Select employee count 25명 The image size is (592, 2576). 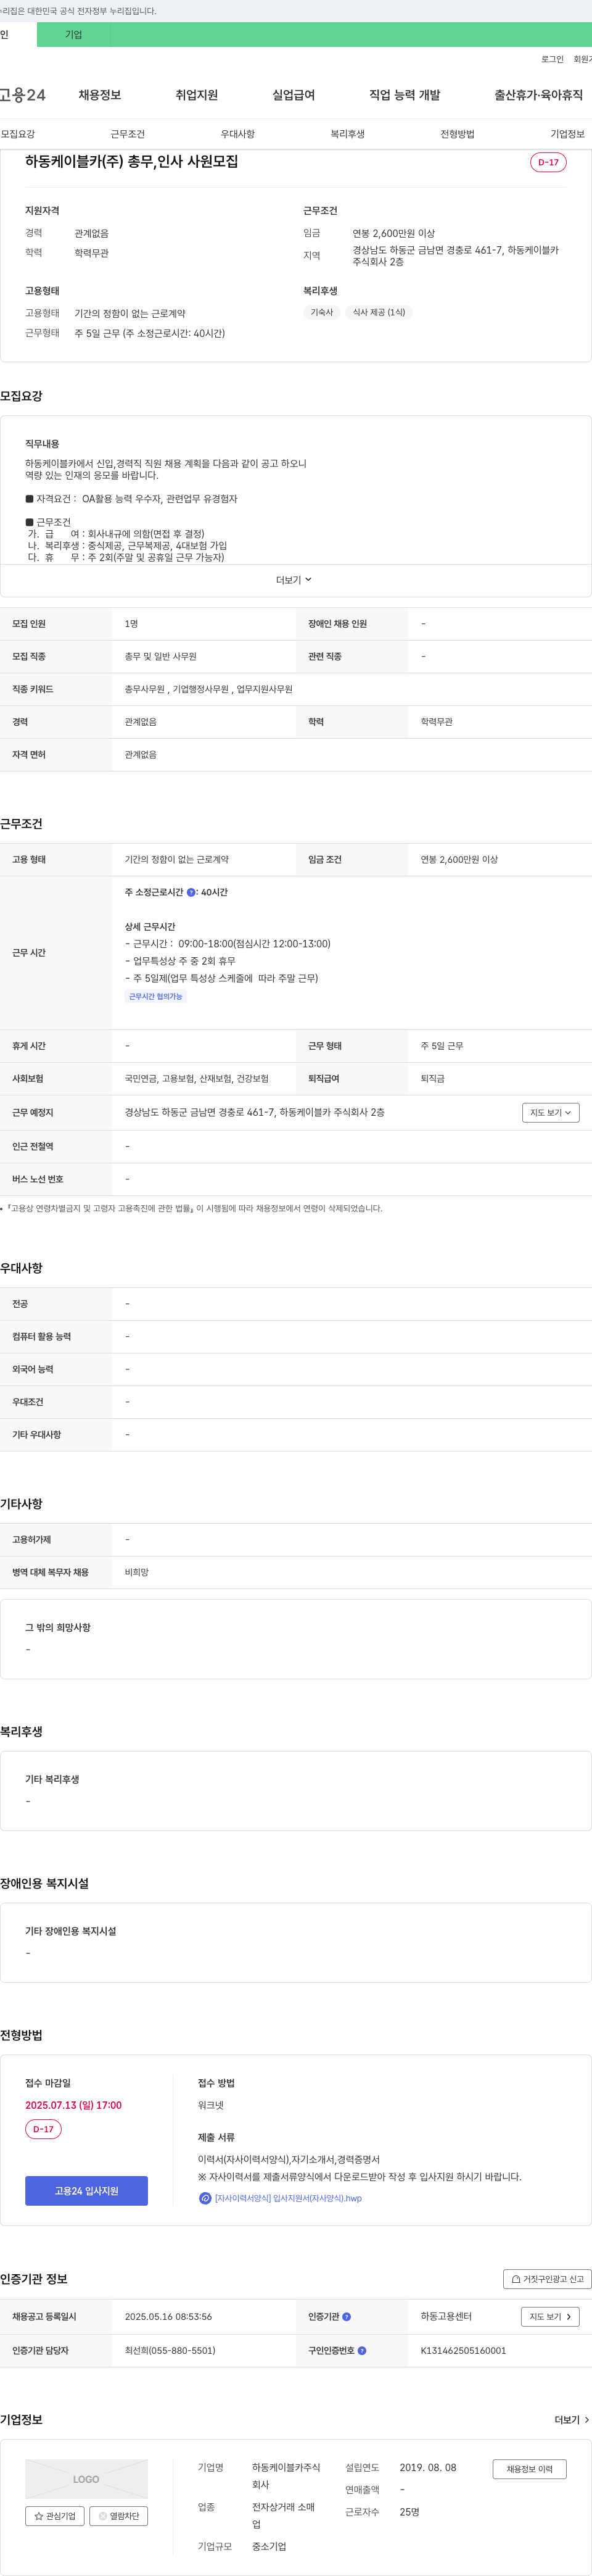click(x=409, y=2512)
